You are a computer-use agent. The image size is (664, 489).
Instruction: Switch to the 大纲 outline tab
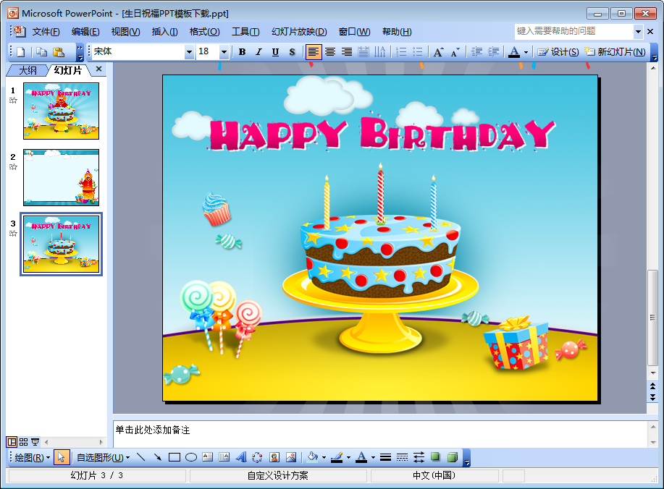coord(28,70)
